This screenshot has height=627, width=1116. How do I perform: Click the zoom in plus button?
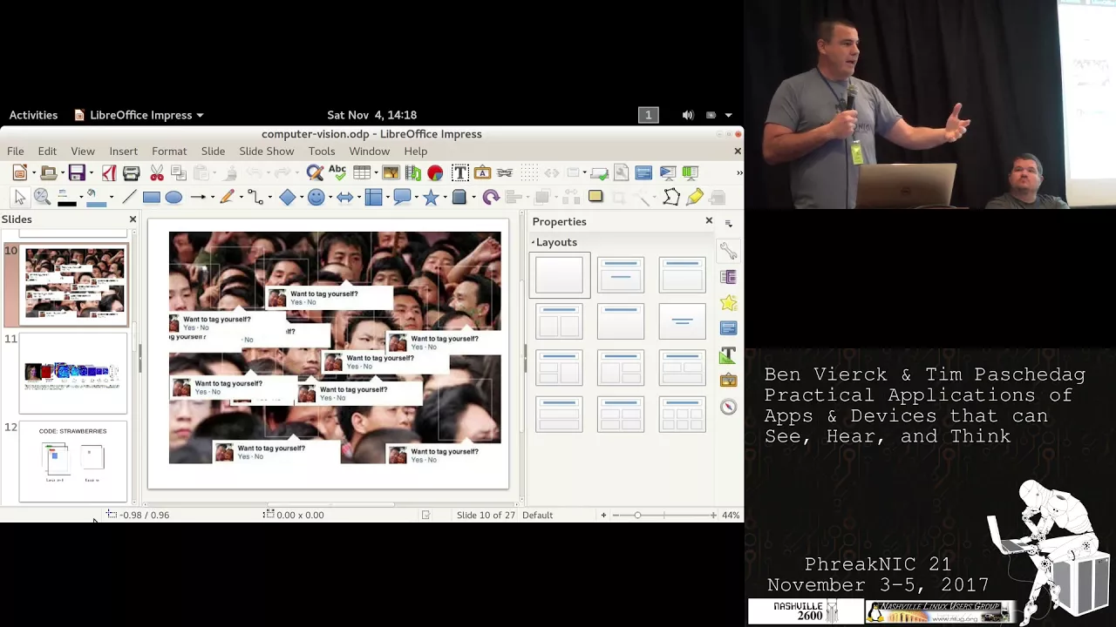(712, 515)
